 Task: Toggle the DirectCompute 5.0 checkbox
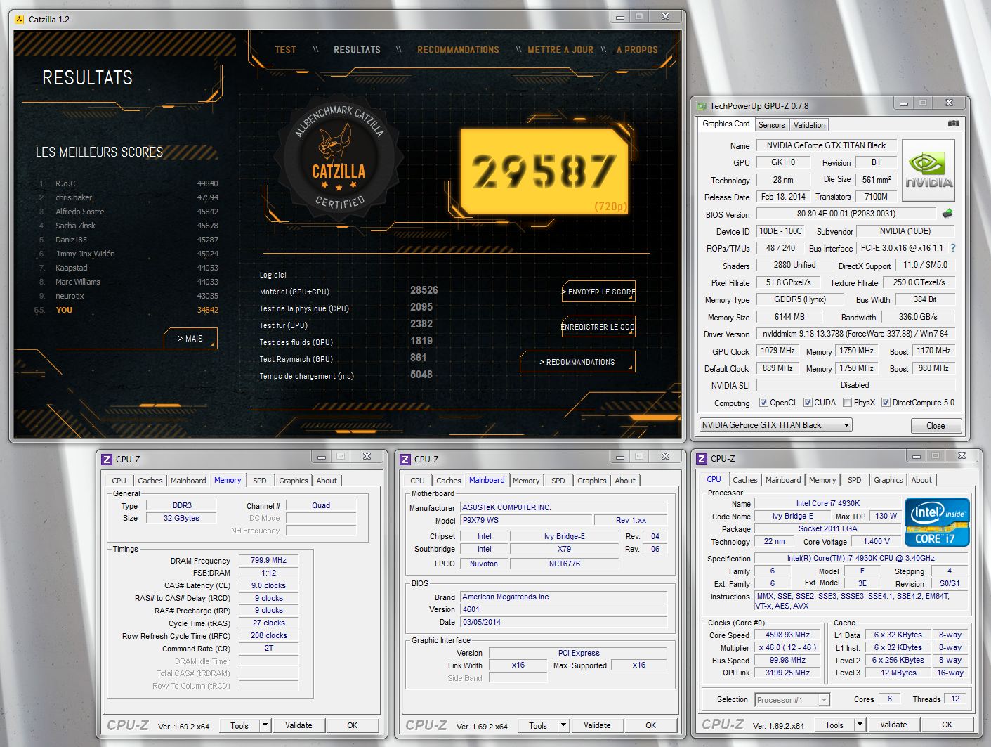point(886,403)
